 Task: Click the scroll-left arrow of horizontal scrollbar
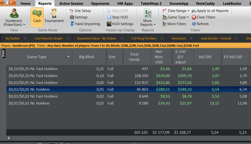click(x=9, y=138)
